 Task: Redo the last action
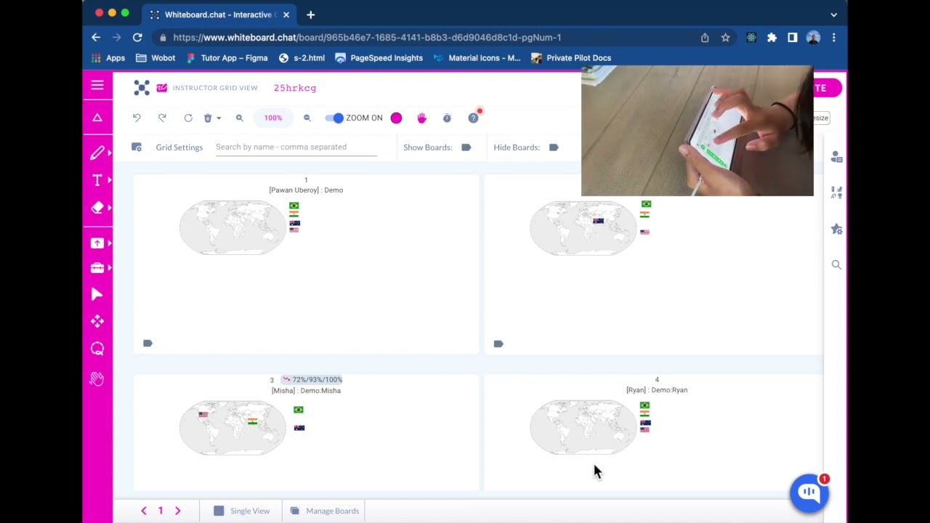[162, 118]
